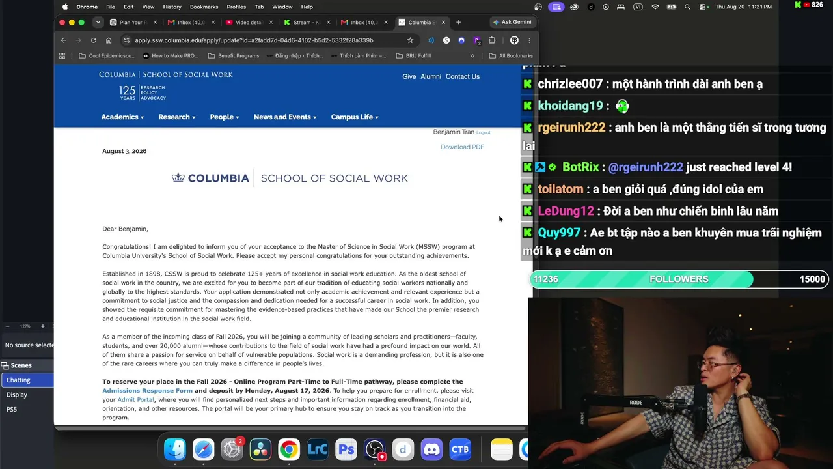Viewport: 833px width, 469px height.
Task: Select the PS5 scene in OBS
Action: click(x=27, y=410)
